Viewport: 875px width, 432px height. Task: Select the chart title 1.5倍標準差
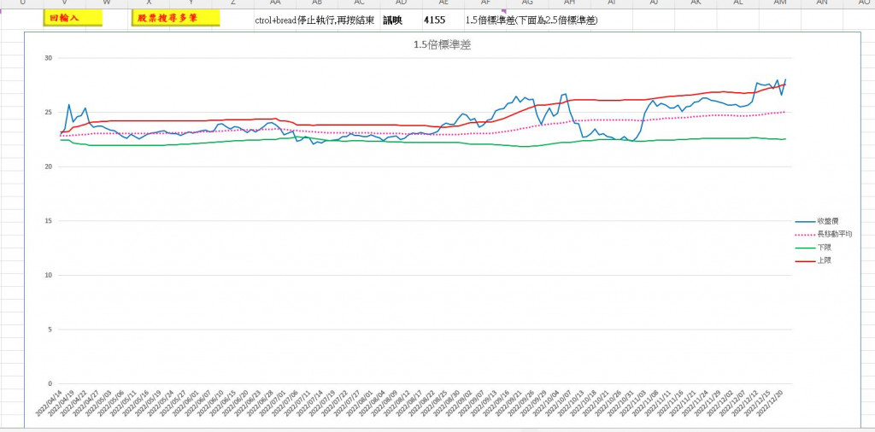point(442,46)
